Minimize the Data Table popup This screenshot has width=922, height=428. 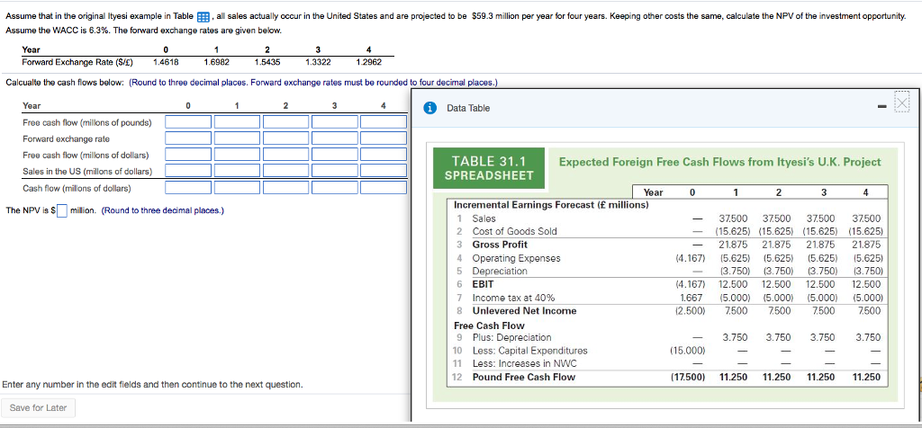click(882, 106)
